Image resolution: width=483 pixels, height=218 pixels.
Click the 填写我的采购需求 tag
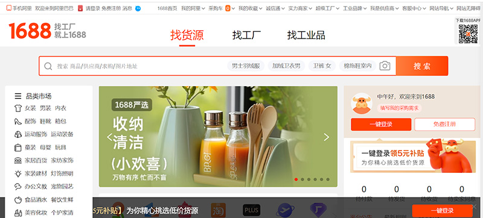(399, 108)
